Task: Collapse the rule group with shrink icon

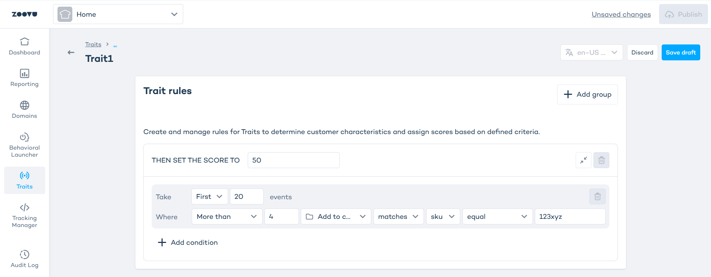Action: point(583,160)
